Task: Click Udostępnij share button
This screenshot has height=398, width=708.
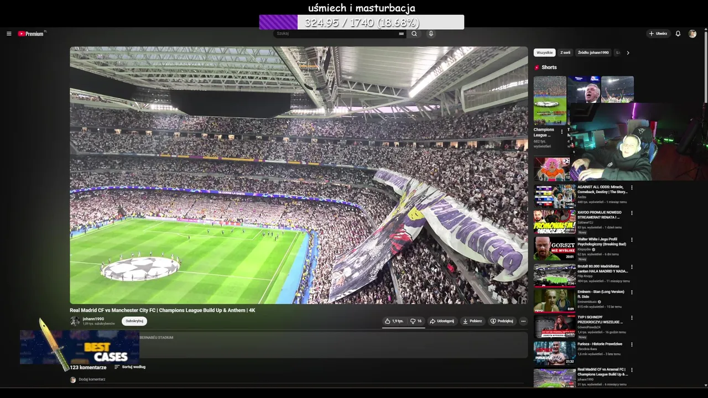Action: pos(442,321)
